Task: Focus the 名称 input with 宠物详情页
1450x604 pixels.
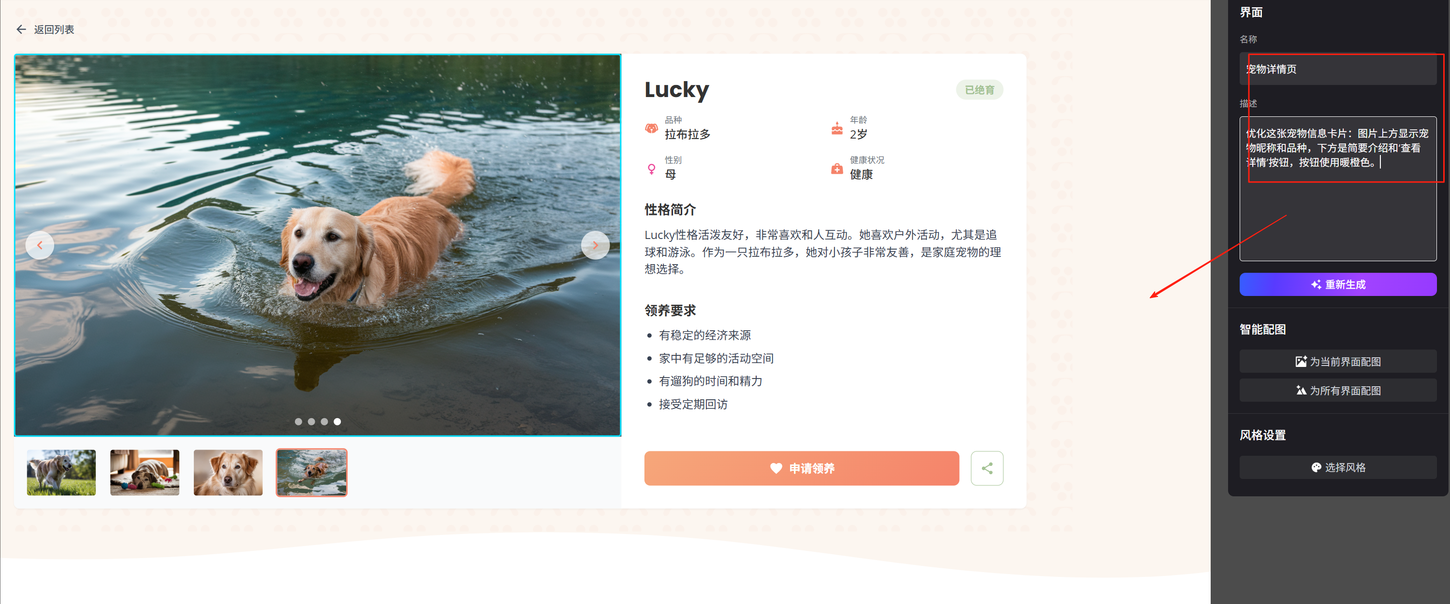Action: [1337, 69]
